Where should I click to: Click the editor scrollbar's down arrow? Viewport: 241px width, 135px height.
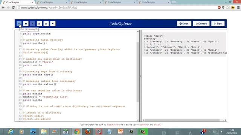tap(138, 120)
